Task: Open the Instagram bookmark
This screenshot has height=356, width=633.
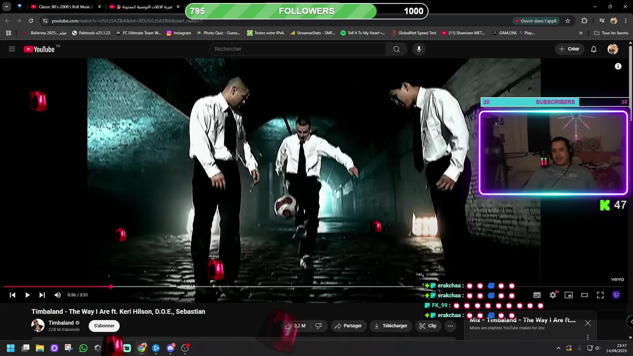Action: [179, 33]
